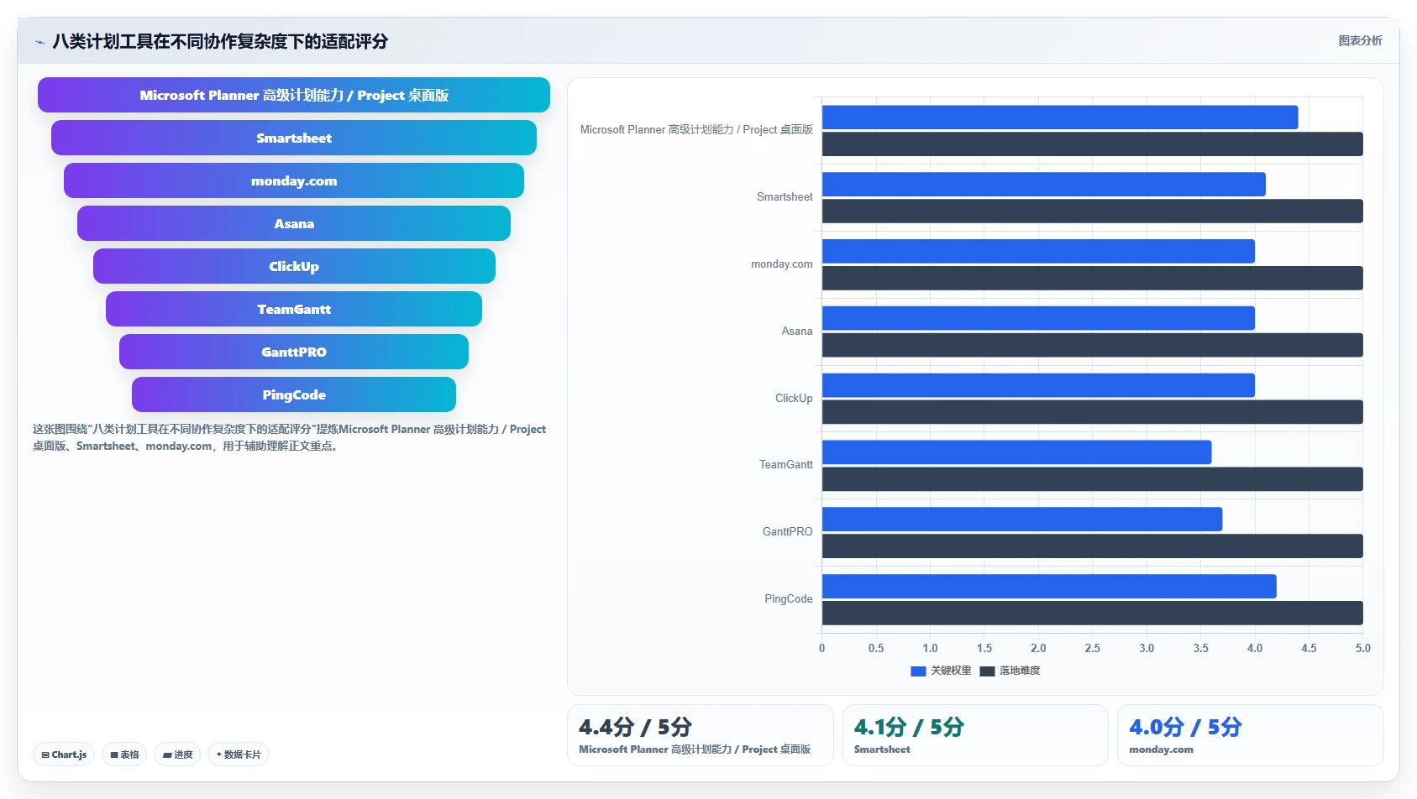Click the 数据卡片 tag
1417x799 pixels.
click(x=239, y=755)
